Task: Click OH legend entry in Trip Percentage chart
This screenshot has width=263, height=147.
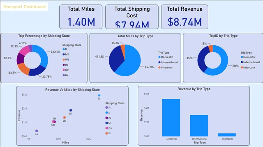Action: click(x=66, y=70)
